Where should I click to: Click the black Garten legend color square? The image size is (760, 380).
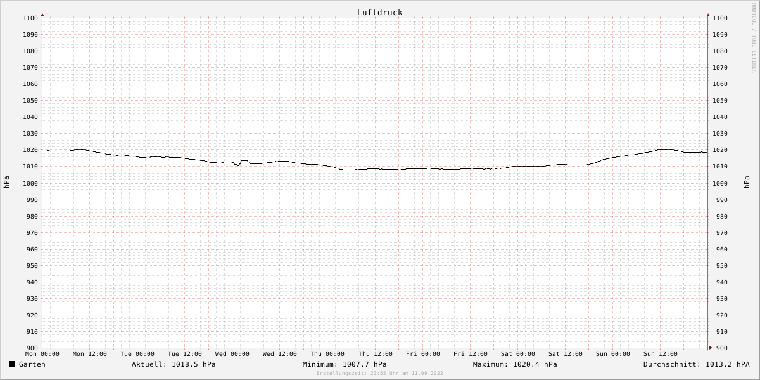[12, 364]
